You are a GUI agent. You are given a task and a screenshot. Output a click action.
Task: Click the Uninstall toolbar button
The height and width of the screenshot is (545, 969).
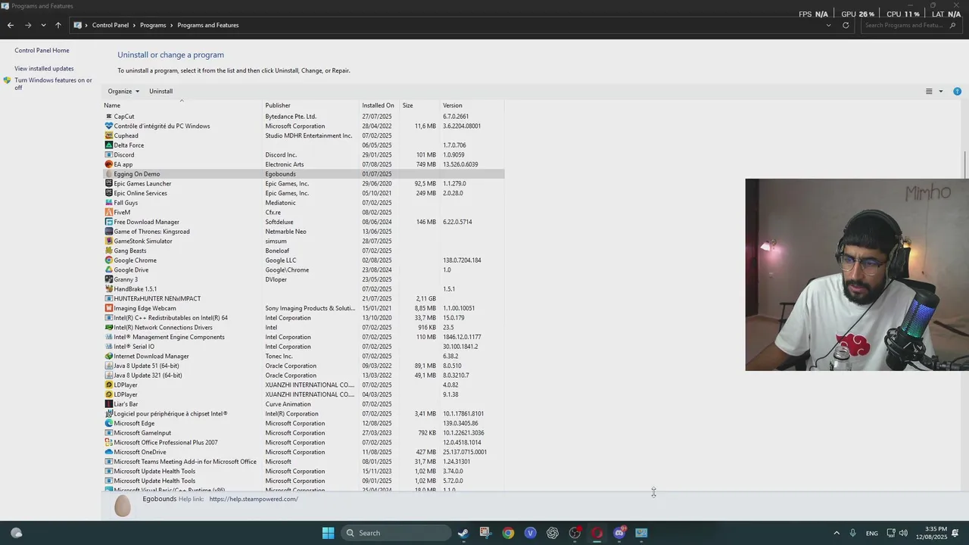160,91
